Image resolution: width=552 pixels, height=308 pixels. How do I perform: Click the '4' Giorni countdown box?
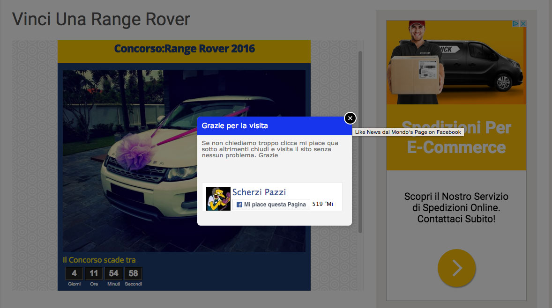click(74, 273)
